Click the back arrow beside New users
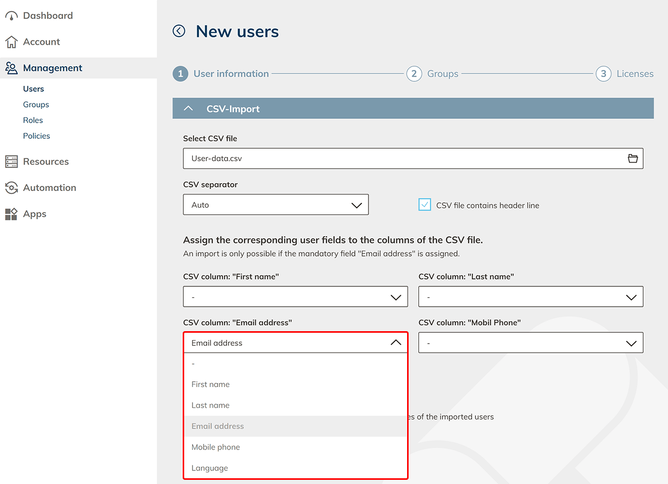This screenshot has width=668, height=484. (179, 31)
